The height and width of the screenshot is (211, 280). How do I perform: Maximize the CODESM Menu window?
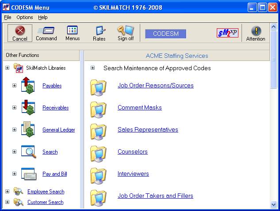262,8
